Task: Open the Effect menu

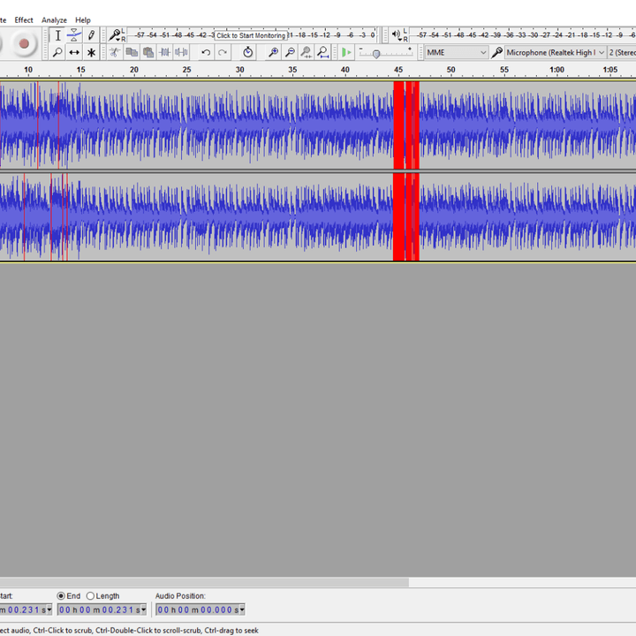Action: tap(24, 19)
